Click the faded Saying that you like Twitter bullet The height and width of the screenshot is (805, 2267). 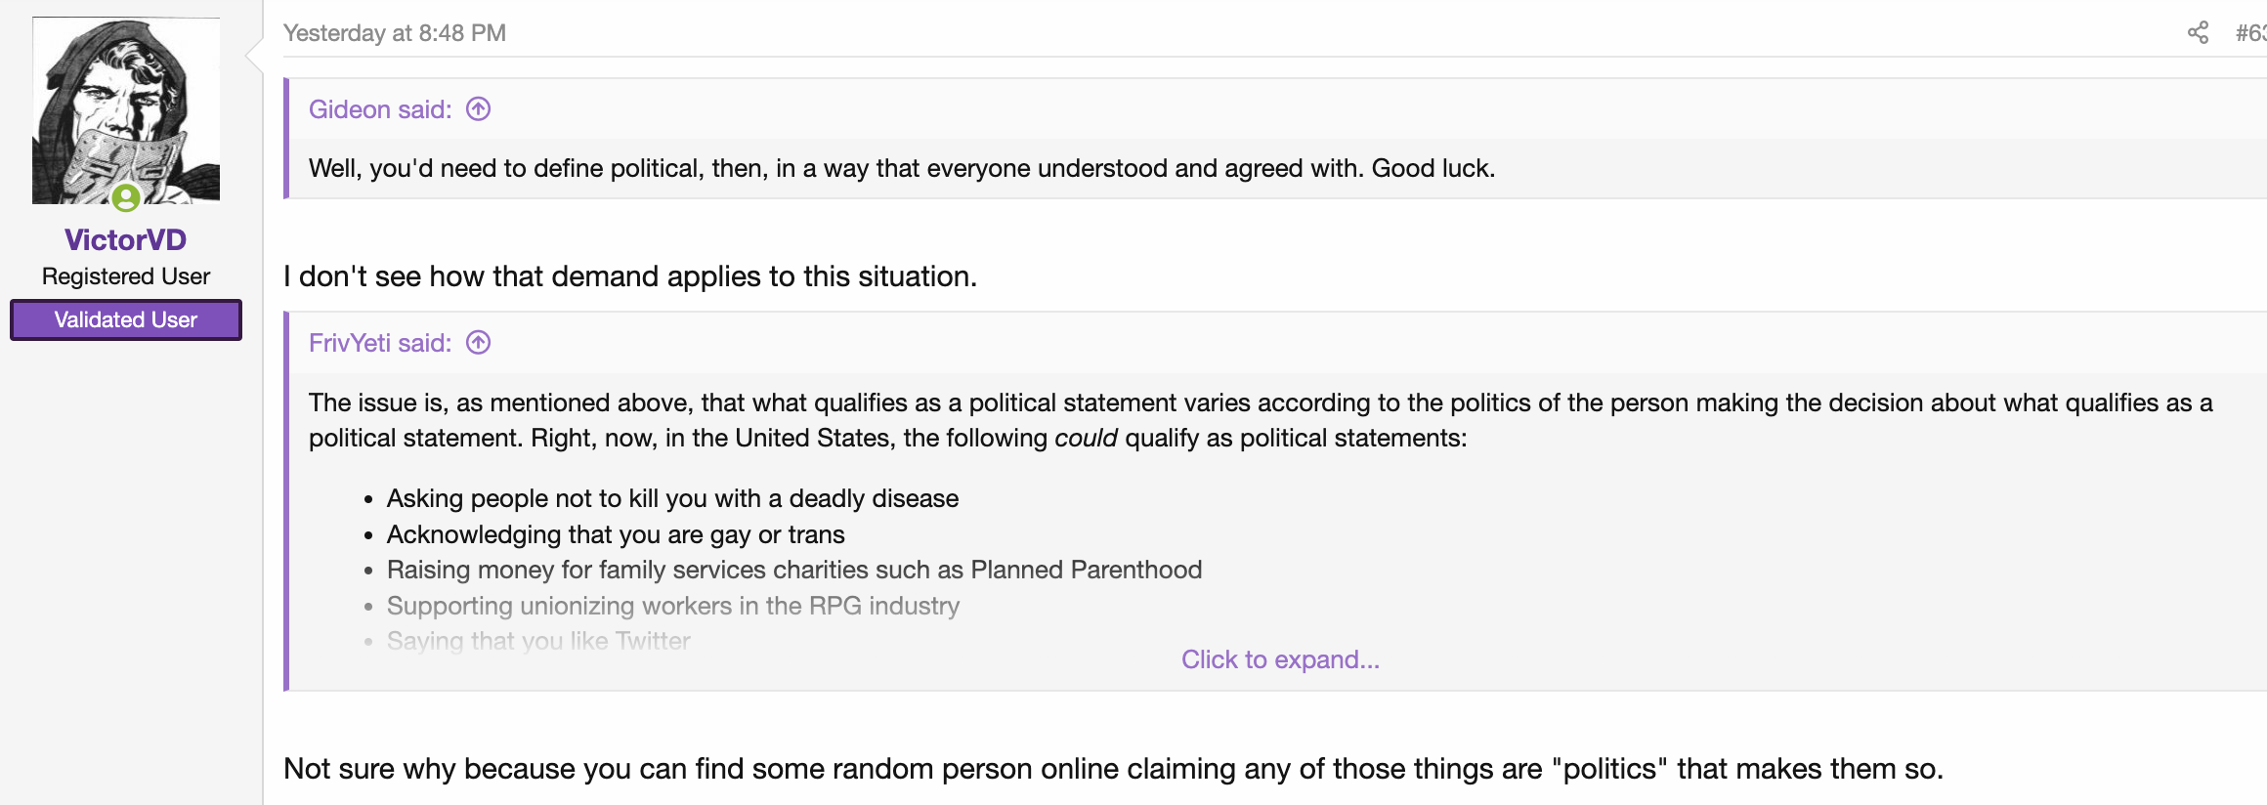538,641
